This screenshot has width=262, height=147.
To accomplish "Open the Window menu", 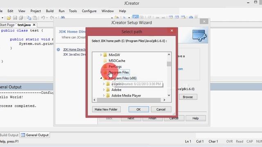I will click(108, 11).
